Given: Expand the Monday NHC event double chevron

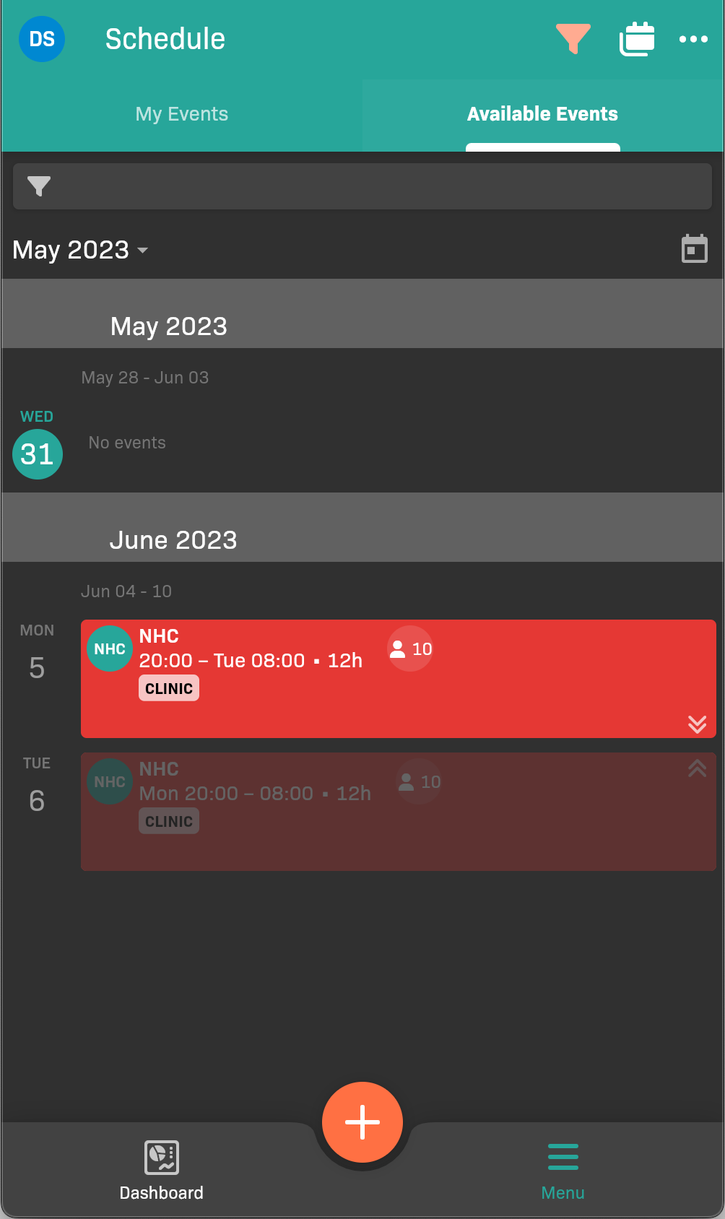Looking at the screenshot, I should [x=697, y=724].
